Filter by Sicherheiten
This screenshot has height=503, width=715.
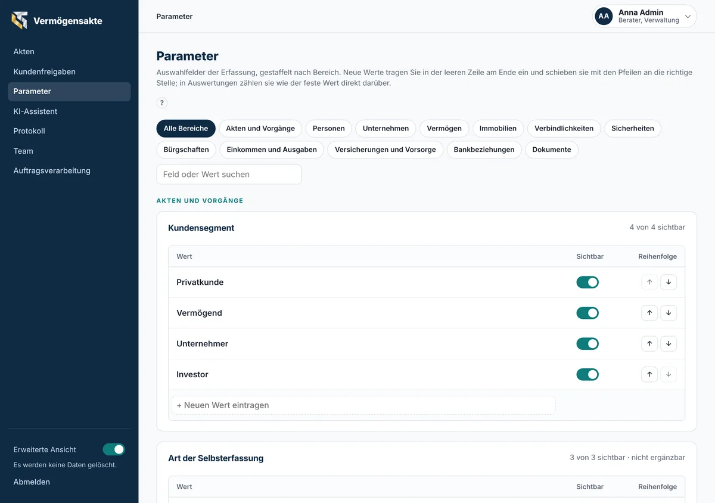633,128
